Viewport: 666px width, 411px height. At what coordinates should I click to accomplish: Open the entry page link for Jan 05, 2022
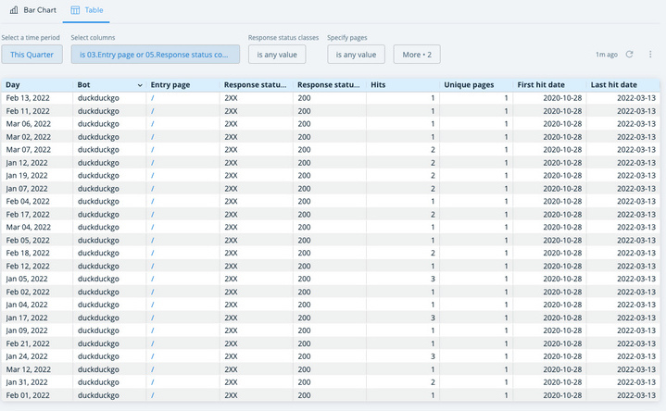pyautogui.click(x=153, y=279)
